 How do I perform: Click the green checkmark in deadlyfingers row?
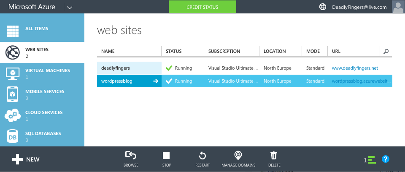pyautogui.click(x=169, y=68)
